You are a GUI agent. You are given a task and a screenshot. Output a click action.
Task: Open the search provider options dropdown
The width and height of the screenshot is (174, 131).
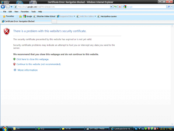coord(172,7)
